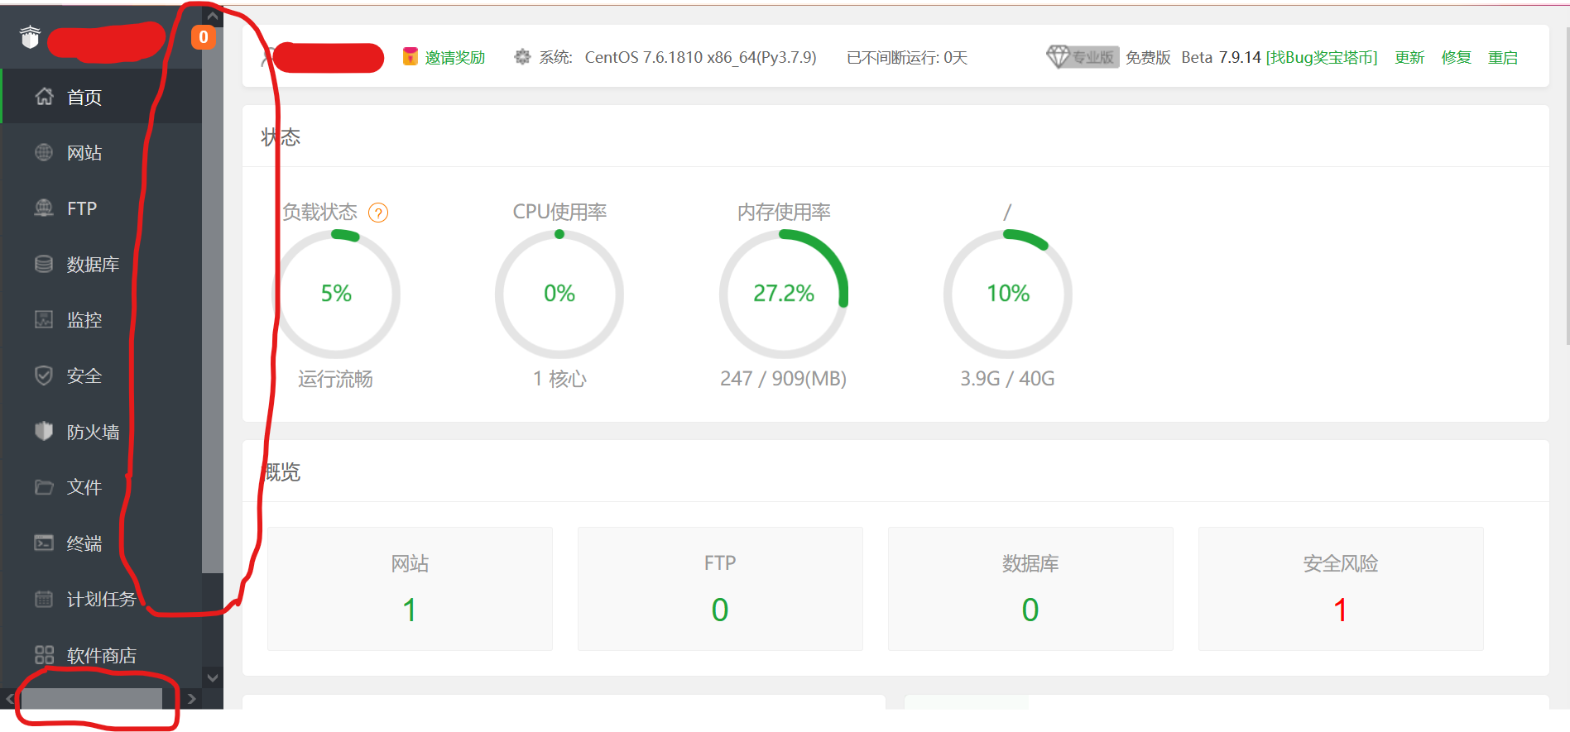Open the 数据库 overview card showing 0

click(x=1030, y=589)
